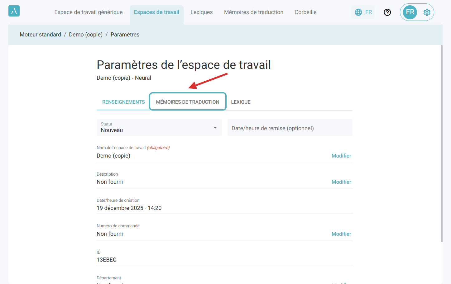Image resolution: width=451 pixels, height=284 pixels.
Task: Switch to the Mémoires de traduction settings tab
Action: tap(188, 102)
